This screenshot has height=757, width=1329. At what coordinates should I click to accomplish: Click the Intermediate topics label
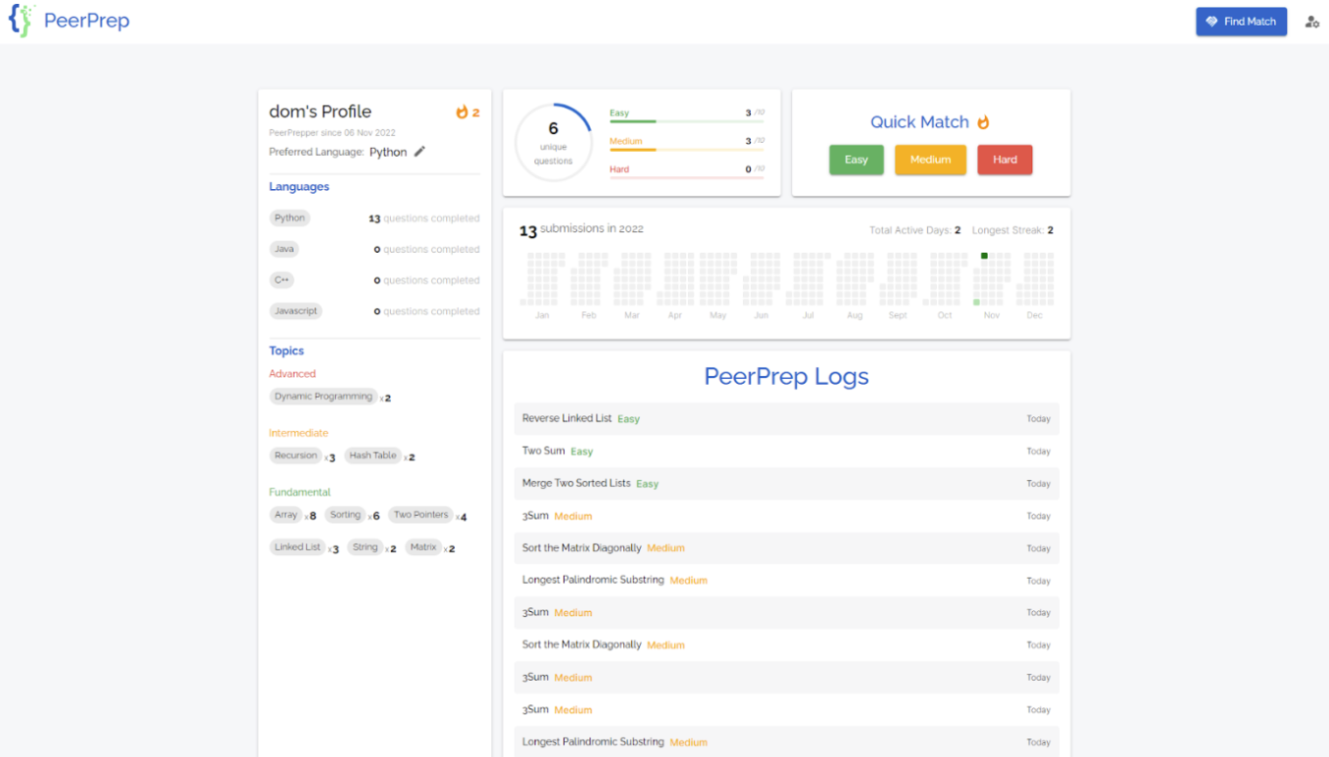pos(299,433)
